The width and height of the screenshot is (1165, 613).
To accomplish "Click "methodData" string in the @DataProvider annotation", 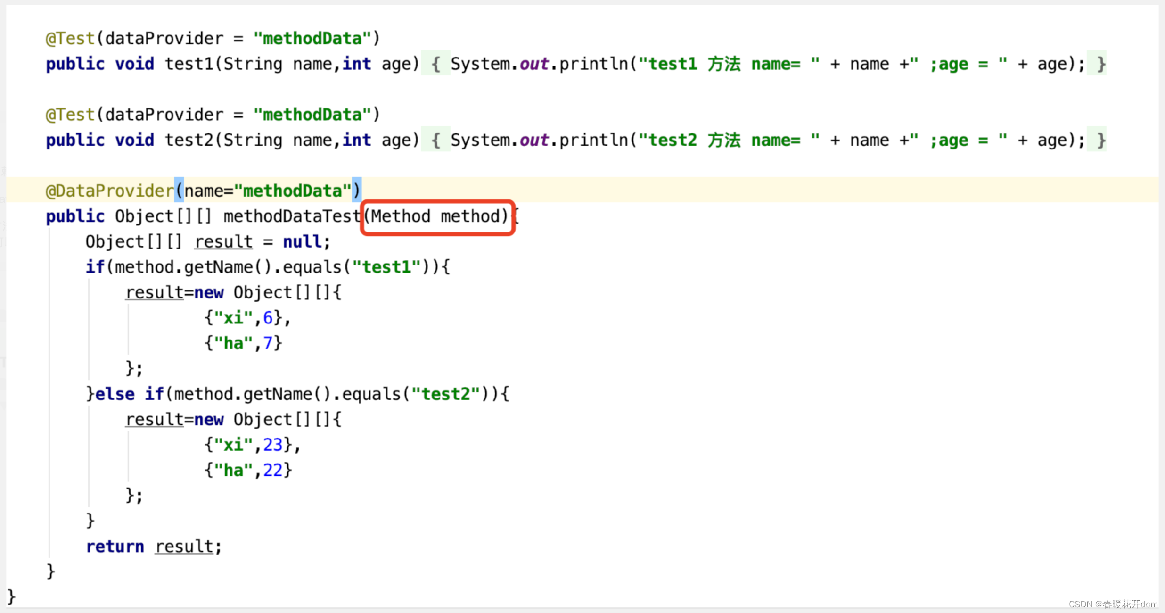I will coord(292,191).
